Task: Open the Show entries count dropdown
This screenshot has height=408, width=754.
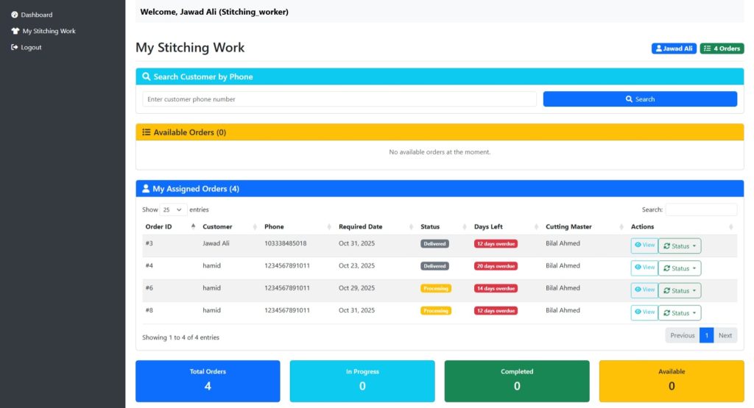Action: [174, 210]
